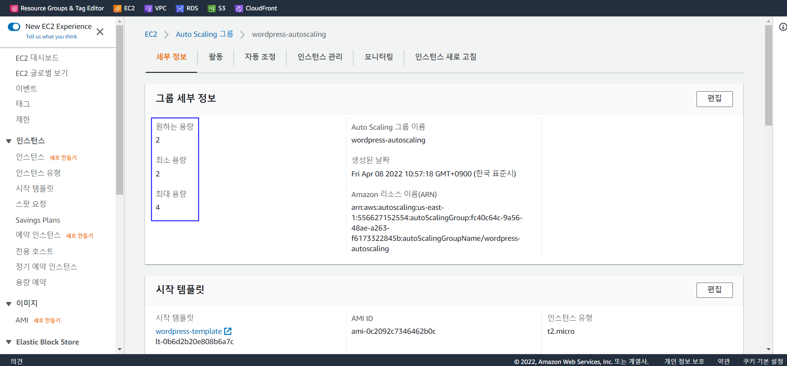This screenshot has width=787, height=366.
Task: Open 인스턴스 list link in sidebar
Action: point(30,157)
